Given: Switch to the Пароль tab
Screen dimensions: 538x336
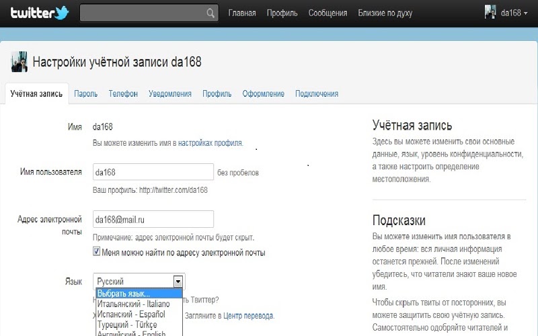Looking at the screenshot, I should coord(86,94).
